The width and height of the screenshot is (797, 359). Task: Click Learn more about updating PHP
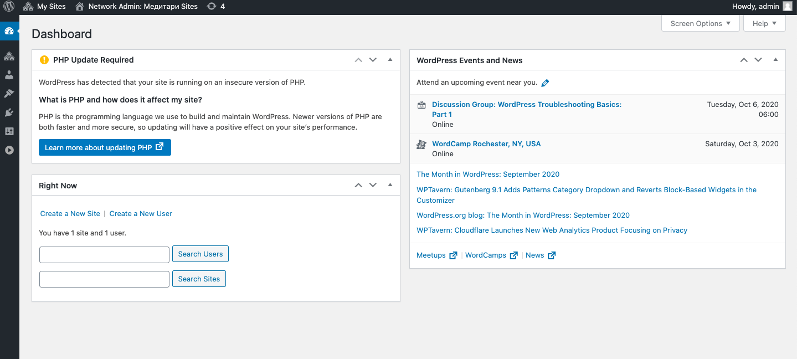point(105,147)
